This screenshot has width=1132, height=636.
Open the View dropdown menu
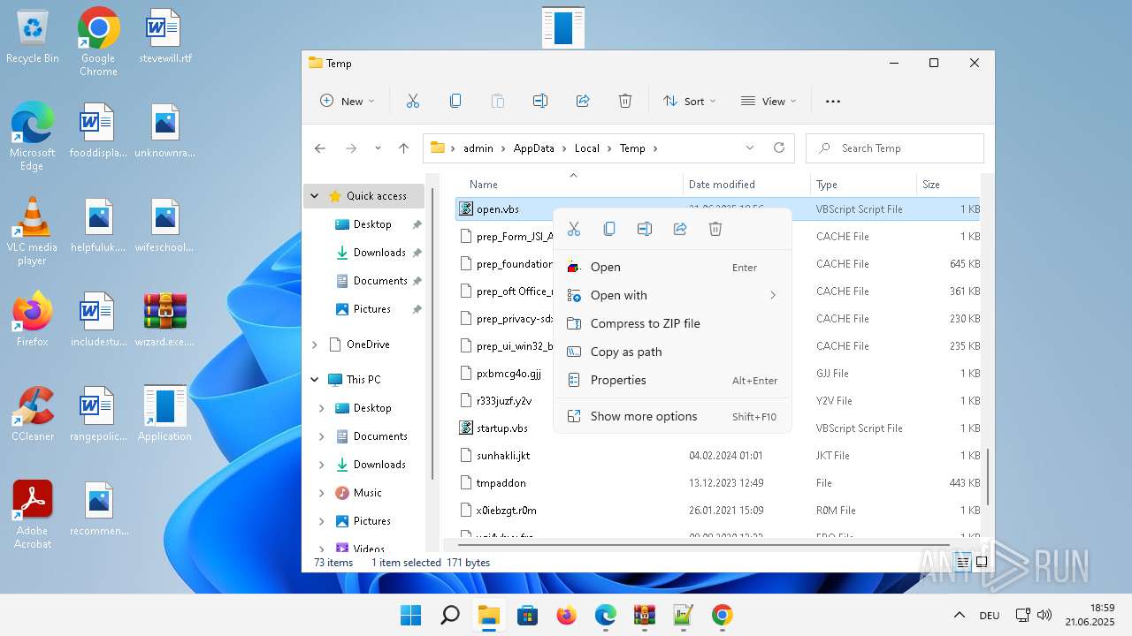[x=769, y=101]
